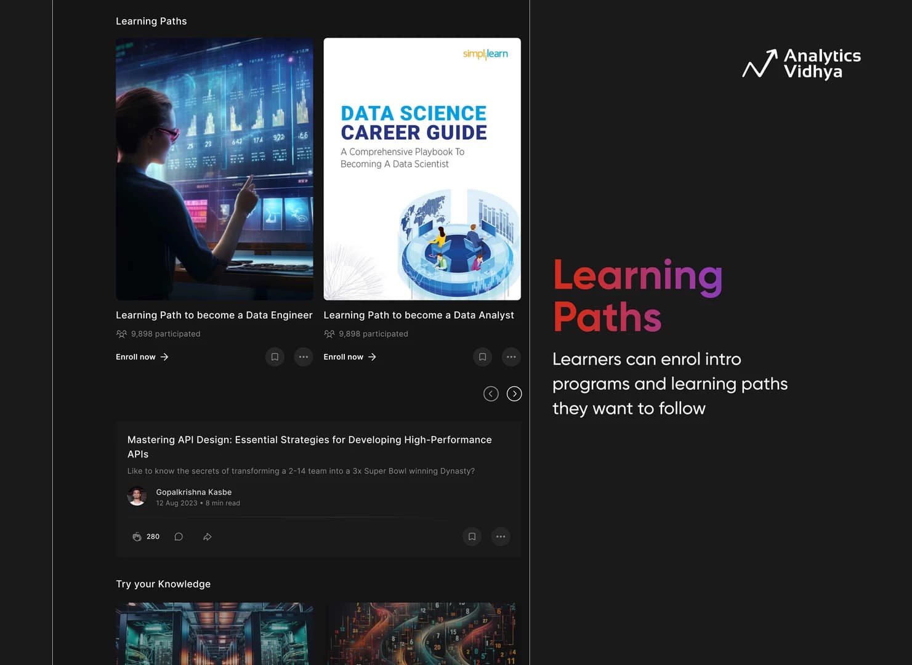This screenshot has width=912, height=665.
Task: Open the server room quiz thumbnail
Action: [214, 634]
